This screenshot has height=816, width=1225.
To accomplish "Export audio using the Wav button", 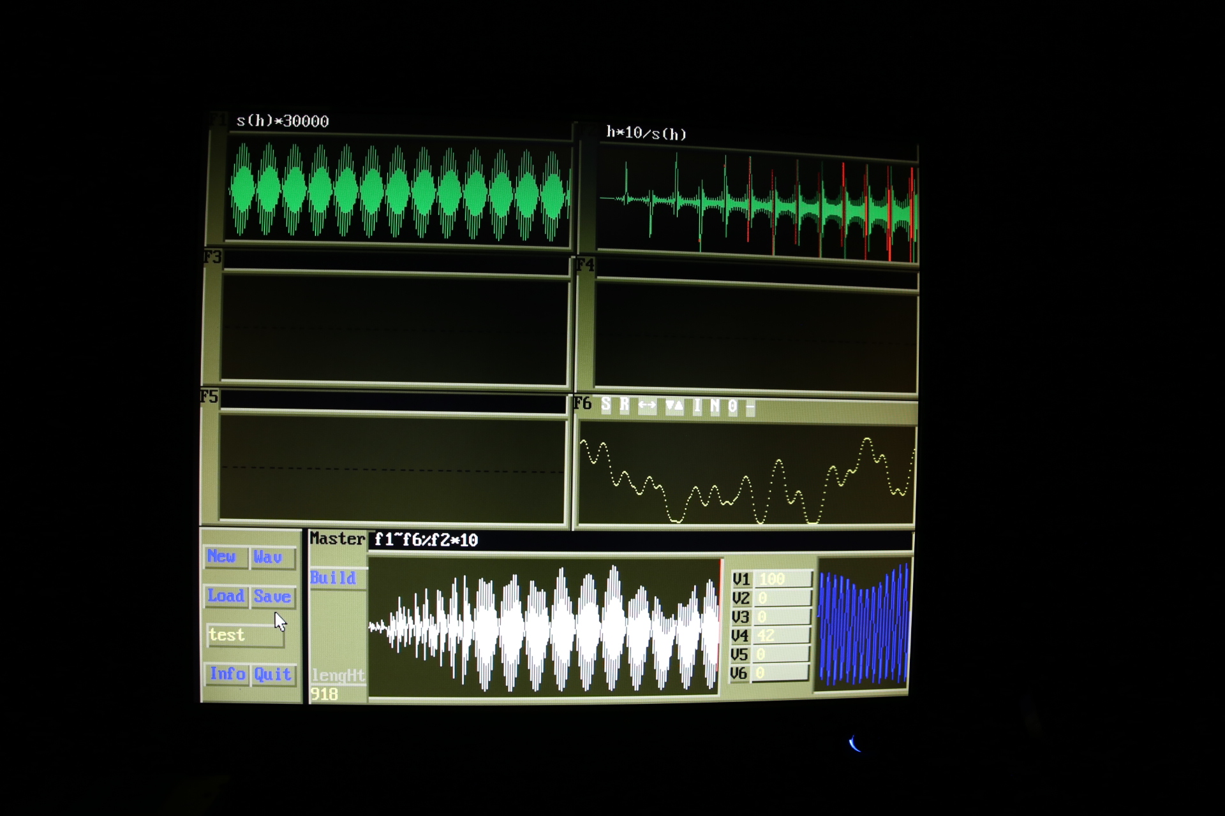I will pyautogui.click(x=273, y=558).
